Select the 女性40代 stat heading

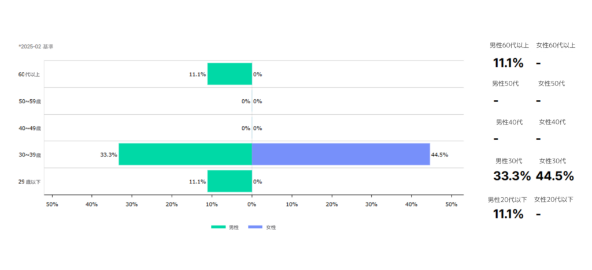(x=552, y=122)
